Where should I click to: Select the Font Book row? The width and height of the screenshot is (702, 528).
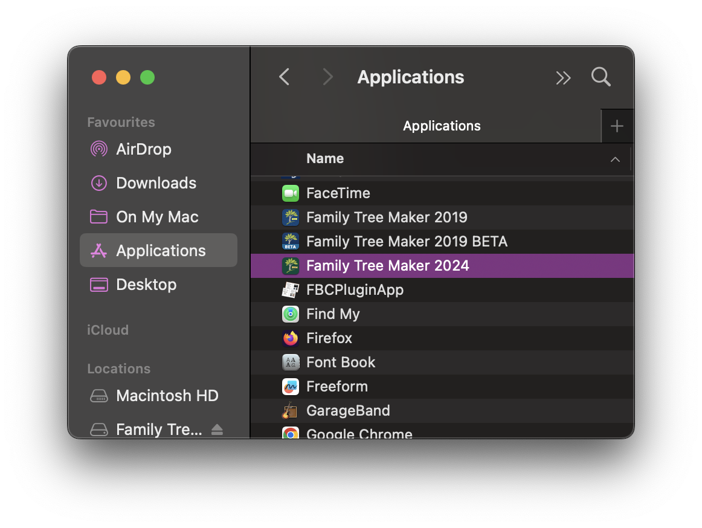click(x=442, y=362)
